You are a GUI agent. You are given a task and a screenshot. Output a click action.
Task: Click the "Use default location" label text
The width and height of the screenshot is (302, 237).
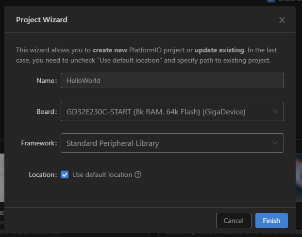coord(102,174)
